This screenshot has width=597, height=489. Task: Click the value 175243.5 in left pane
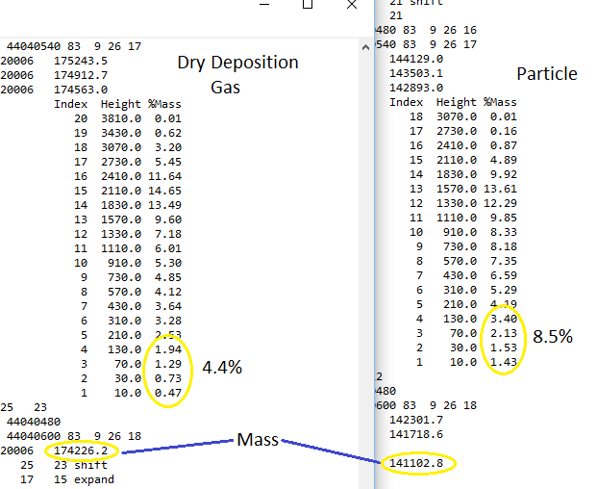click(81, 60)
